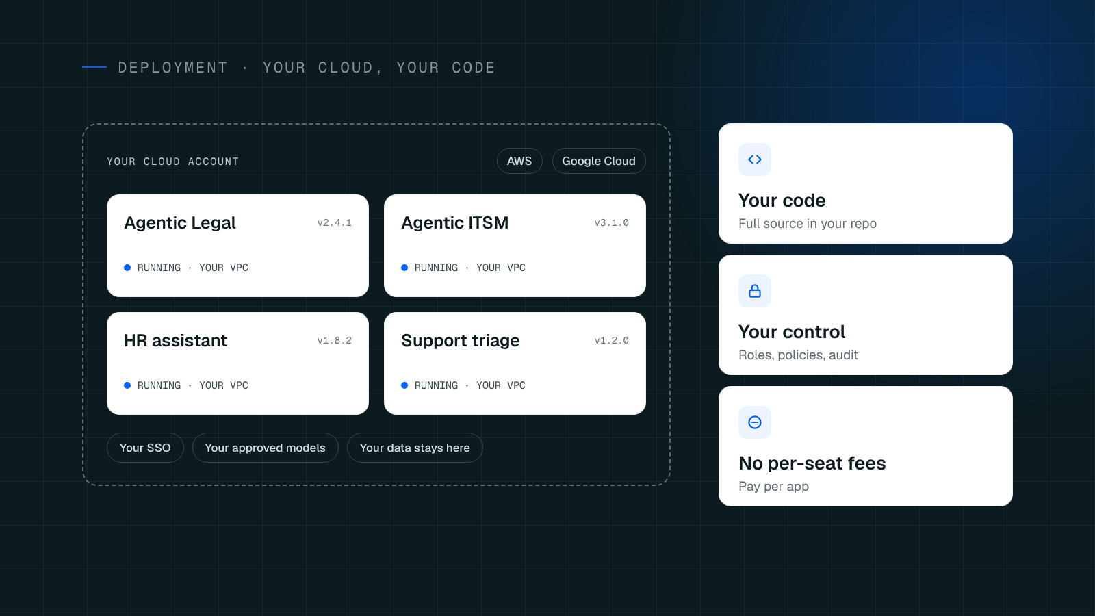The height and width of the screenshot is (616, 1095).
Task: Click RUNNING status dot on Agentic ITSM
Action: click(x=404, y=268)
